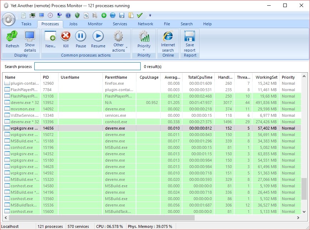Click the firefox.exe parent name cell

point(114,83)
